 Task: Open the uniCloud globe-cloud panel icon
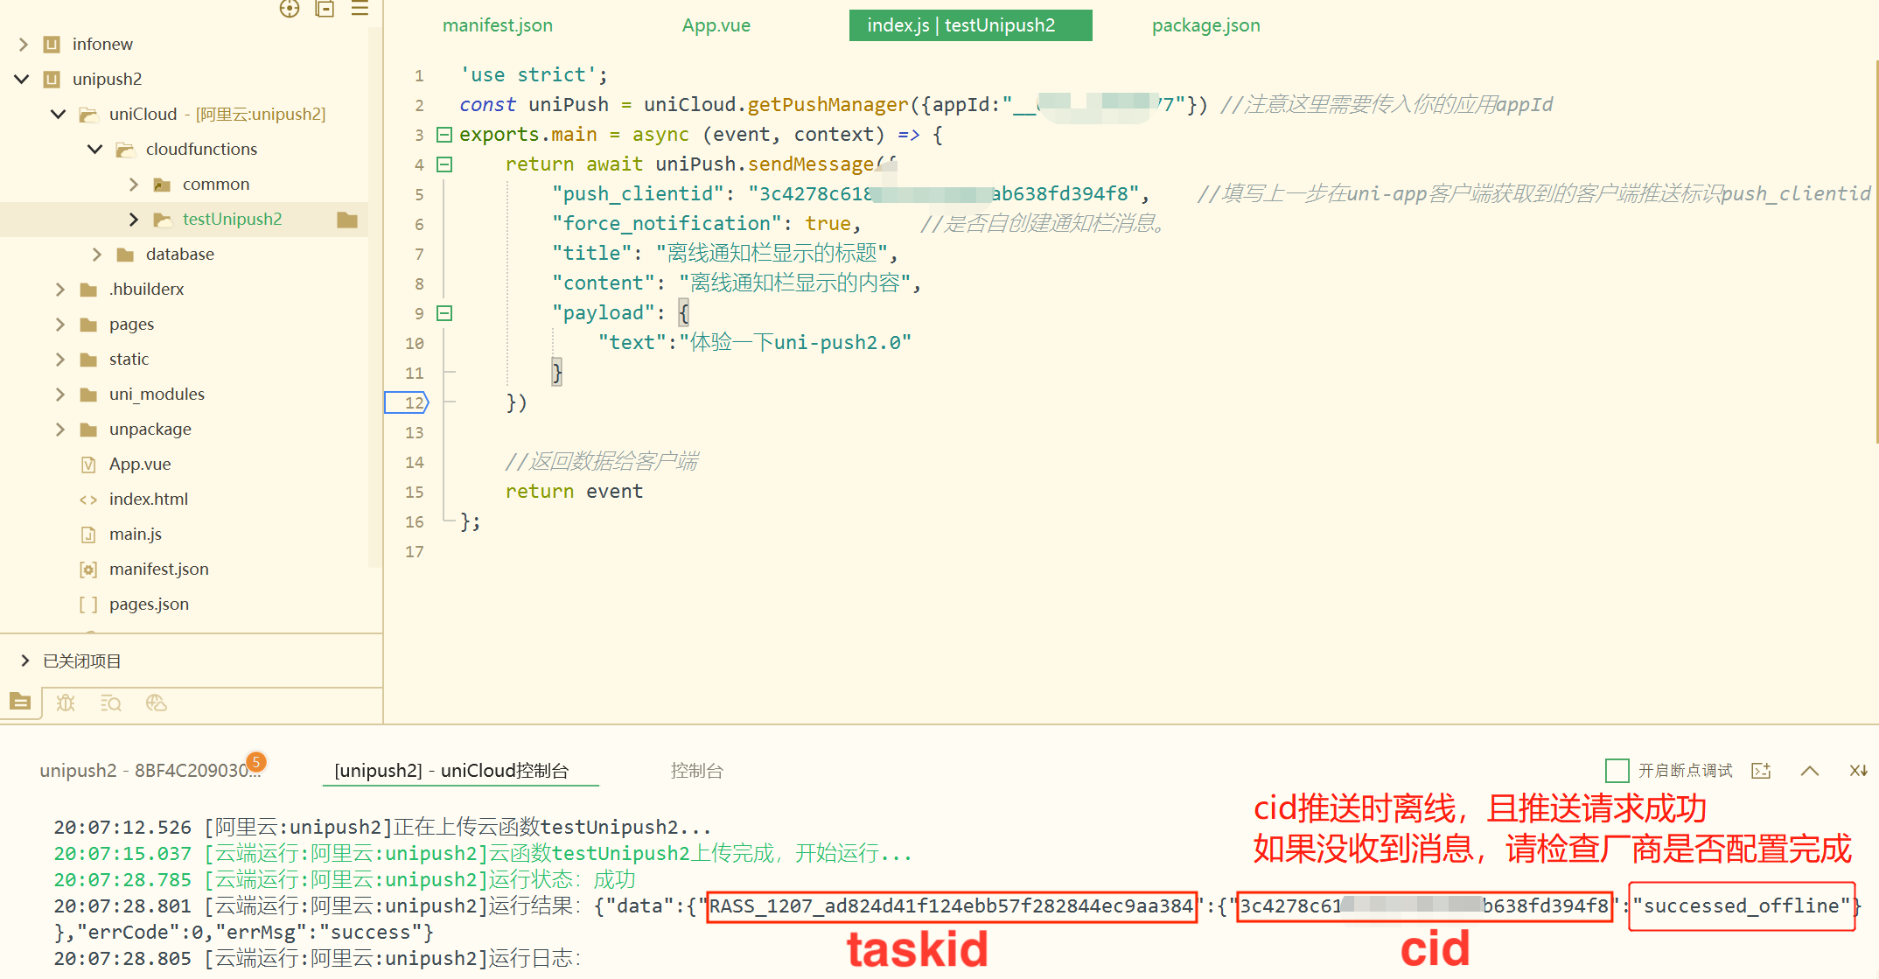157,703
